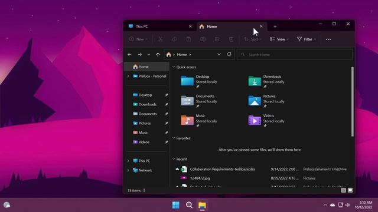This screenshot has height=212, width=378.
Task: Collapse the Favorites section
Action: (174, 138)
